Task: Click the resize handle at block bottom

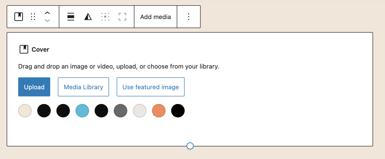Action: point(190,146)
